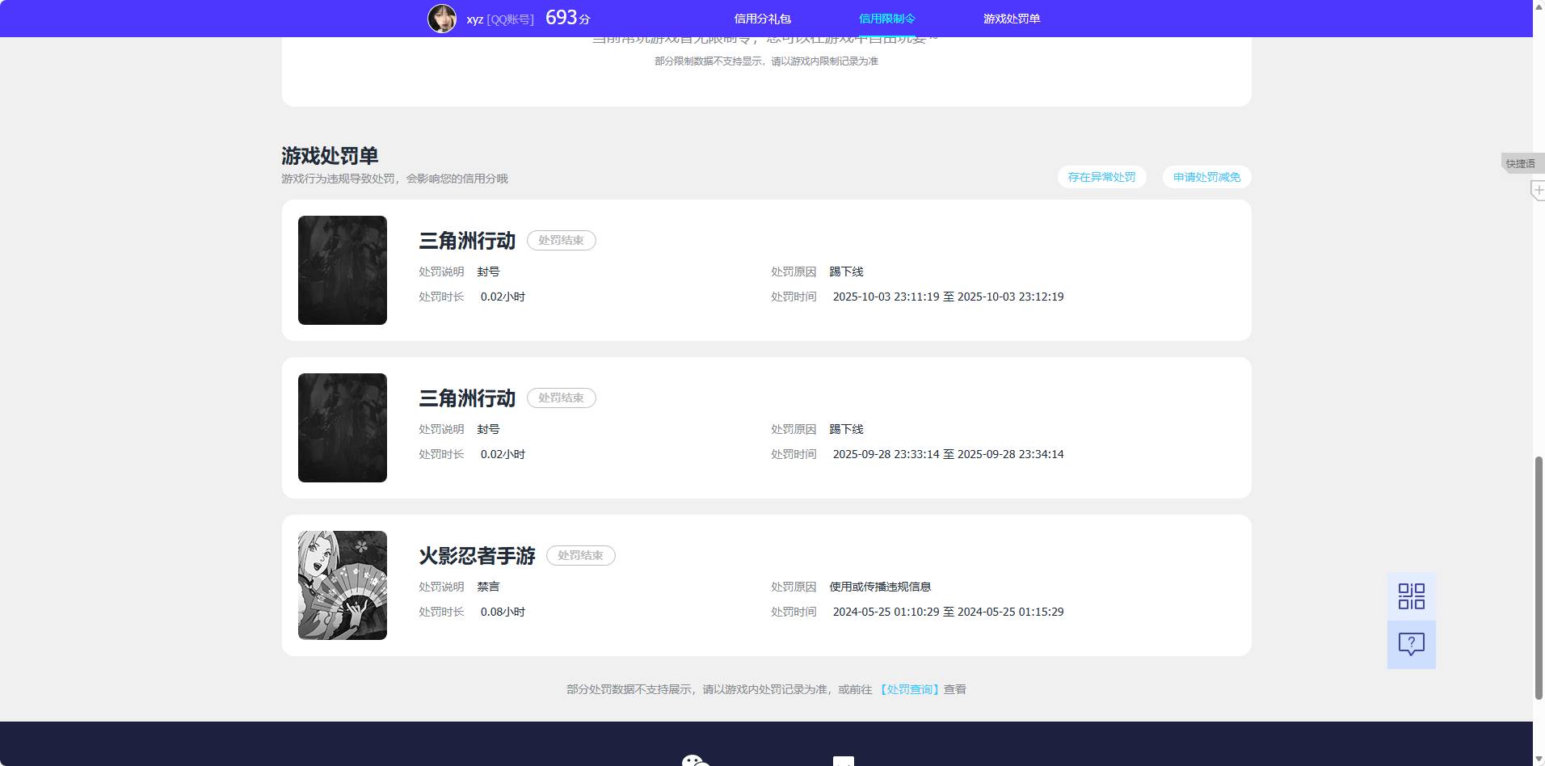Click the 申请处罚减免 button
The width and height of the screenshot is (1545, 766).
coord(1206,177)
